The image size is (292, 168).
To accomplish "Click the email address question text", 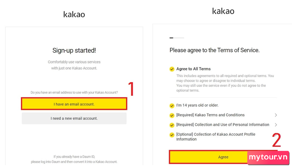I will [74, 92].
